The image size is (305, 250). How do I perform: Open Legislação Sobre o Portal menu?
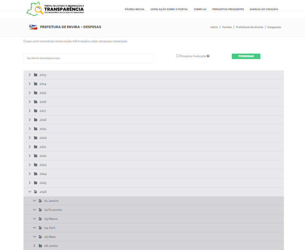[x=169, y=9]
